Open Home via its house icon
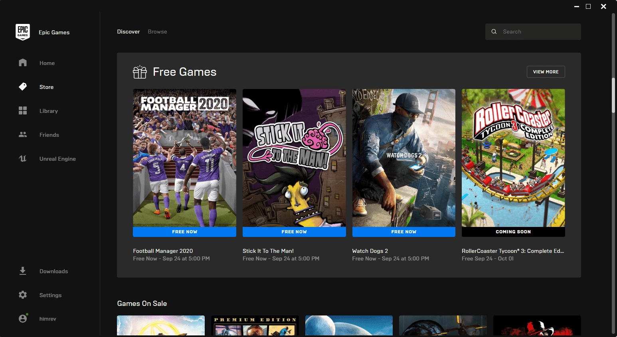 [x=23, y=63]
